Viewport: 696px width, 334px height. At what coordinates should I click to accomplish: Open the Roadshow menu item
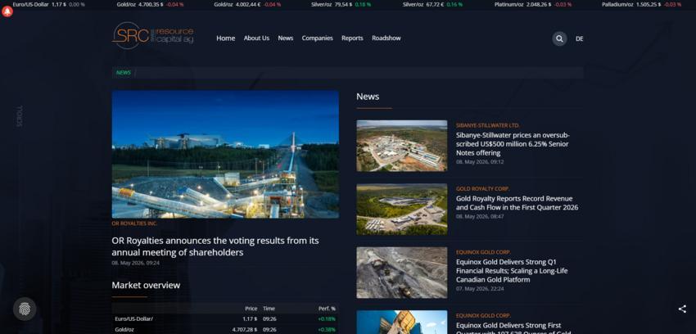386,38
